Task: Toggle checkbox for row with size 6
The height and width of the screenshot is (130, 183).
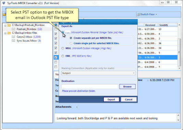Action: pyautogui.click(x=56, y=62)
